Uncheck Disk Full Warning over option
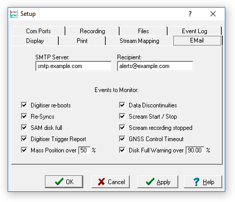The height and width of the screenshot is (202, 235). click(122, 150)
